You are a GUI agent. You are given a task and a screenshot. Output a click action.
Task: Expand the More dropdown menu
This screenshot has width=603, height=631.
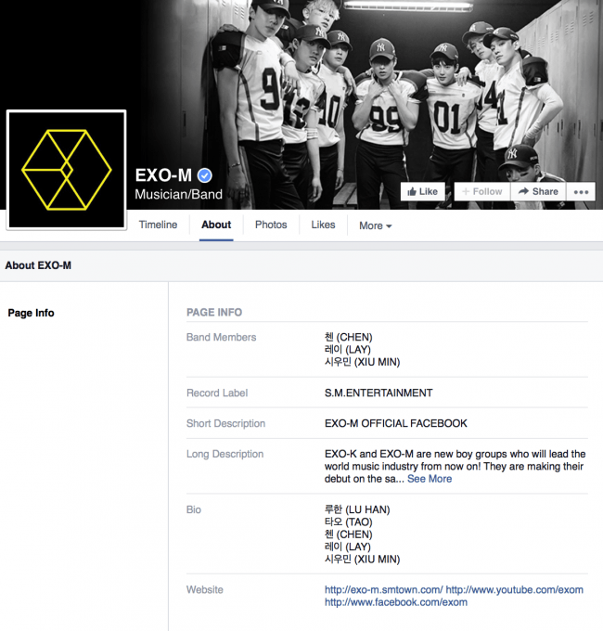pos(376,225)
